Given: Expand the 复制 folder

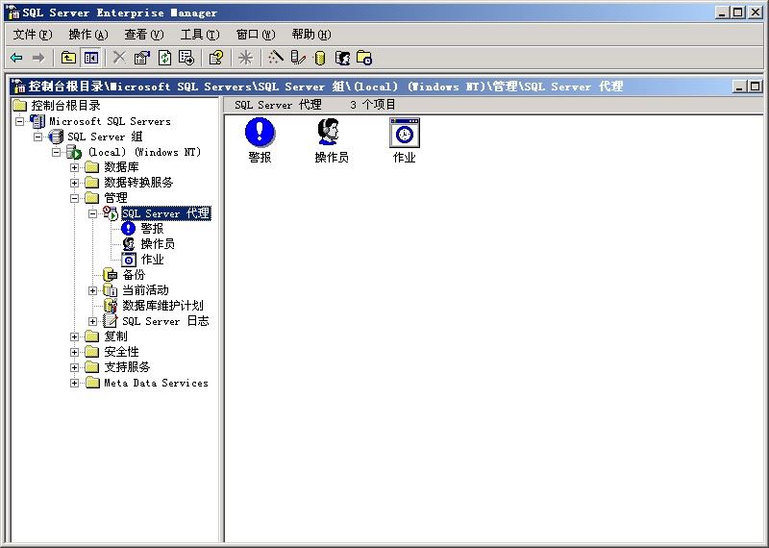Looking at the screenshot, I should click(x=74, y=336).
